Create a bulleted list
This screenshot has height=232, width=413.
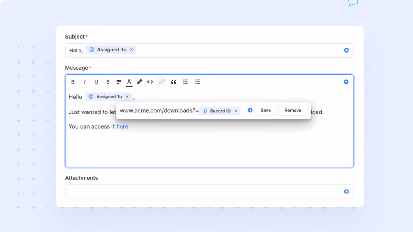pyautogui.click(x=185, y=82)
